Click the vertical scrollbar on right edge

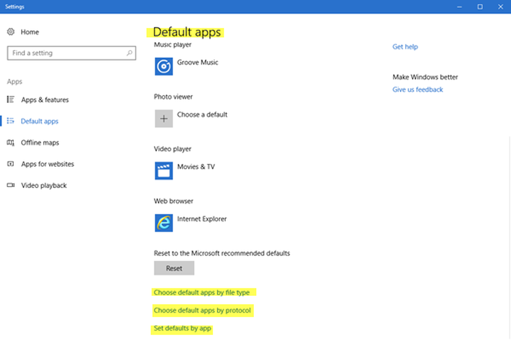(509, 237)
